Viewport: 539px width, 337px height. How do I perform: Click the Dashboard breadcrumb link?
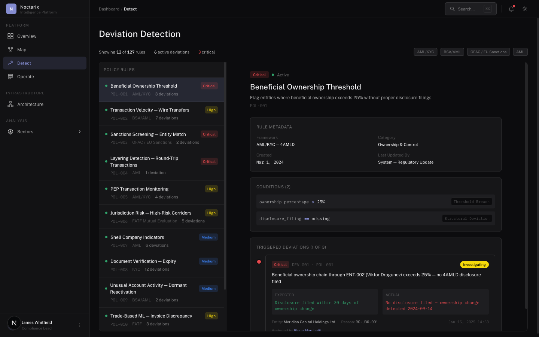pyautogui.click(x=109, y=9)
